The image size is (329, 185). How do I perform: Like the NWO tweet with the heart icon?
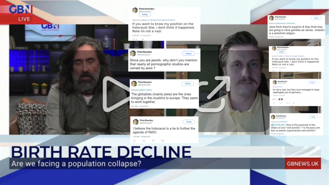(153, 141)
